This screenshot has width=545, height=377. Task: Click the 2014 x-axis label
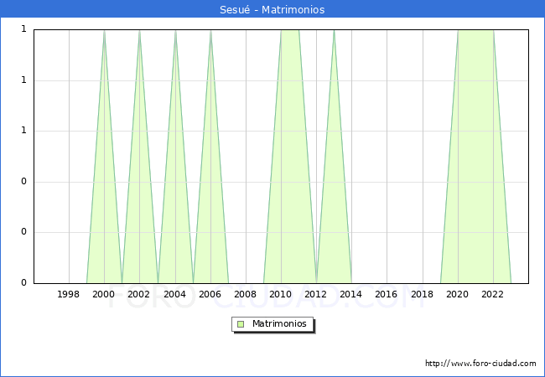click(351, 294)
